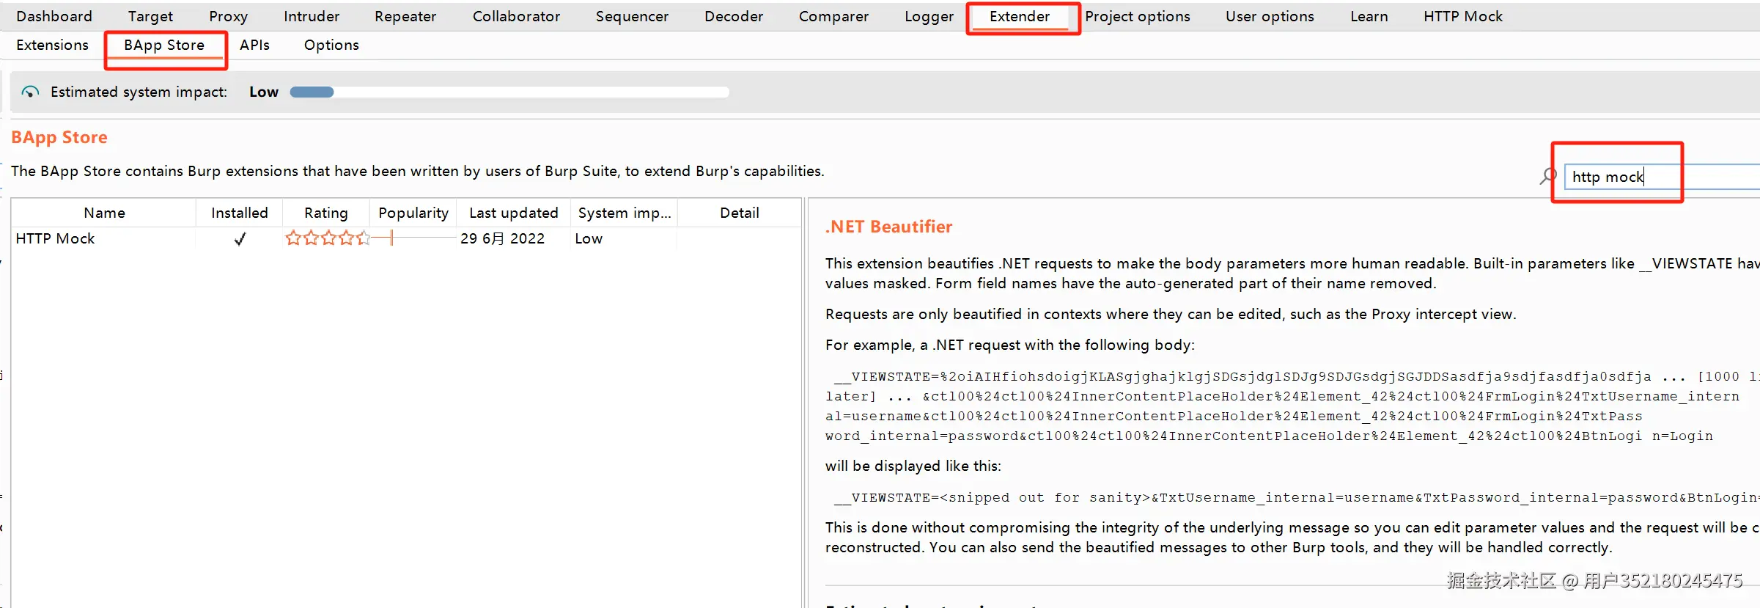Screen dimensions: 1760x608
Task: Open User options tab
Action: pyautogui.click(x=1270, y=16)
